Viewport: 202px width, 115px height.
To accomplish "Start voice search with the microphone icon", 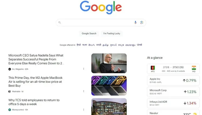I will coord(135,22).
